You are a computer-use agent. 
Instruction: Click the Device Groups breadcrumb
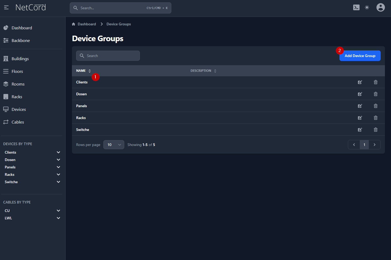click(x=119, y=24)
